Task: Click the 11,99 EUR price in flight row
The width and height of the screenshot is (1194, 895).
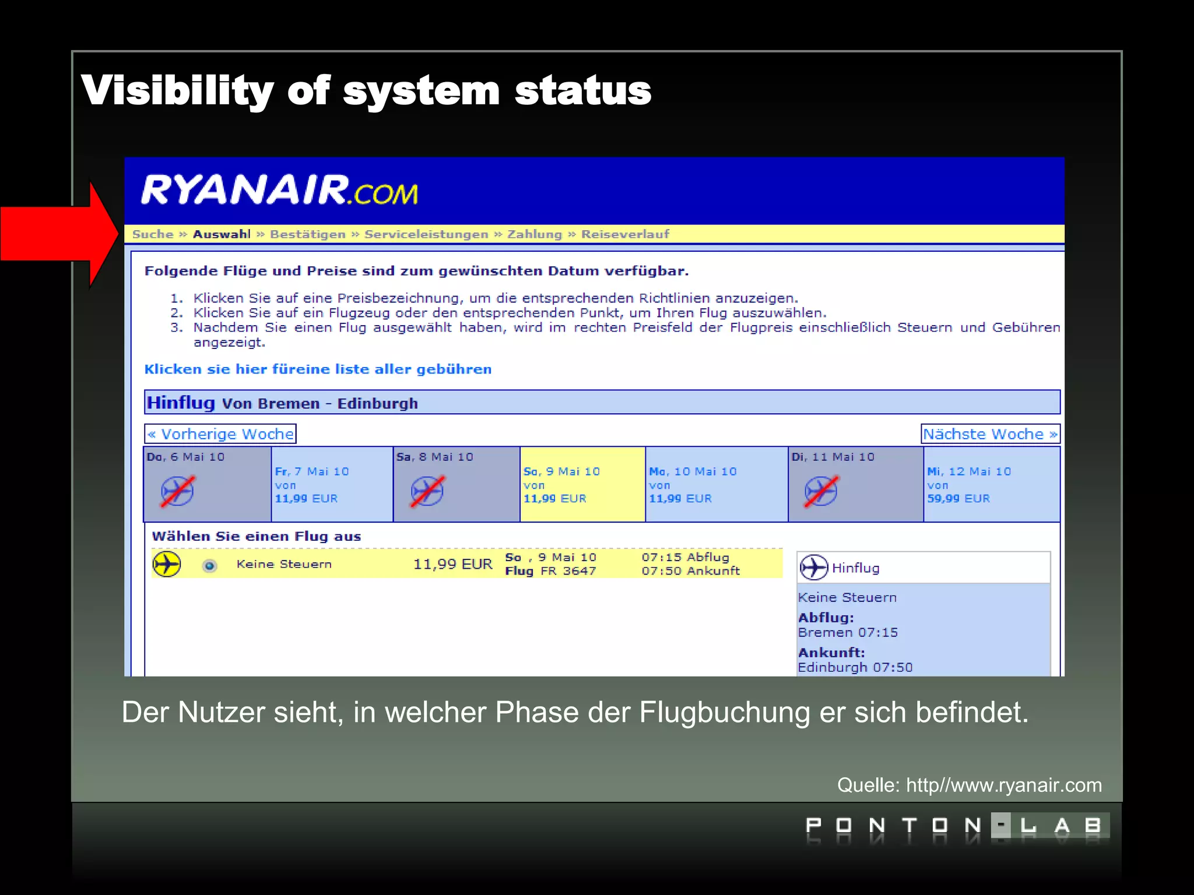Action: 452,564
